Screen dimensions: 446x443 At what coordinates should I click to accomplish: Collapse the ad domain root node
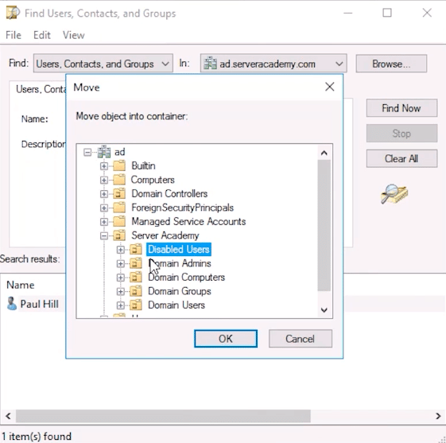[87, 153]
